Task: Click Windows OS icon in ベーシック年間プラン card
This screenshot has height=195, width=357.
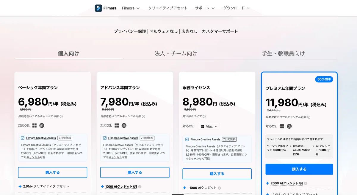Action: pos(35,125)
